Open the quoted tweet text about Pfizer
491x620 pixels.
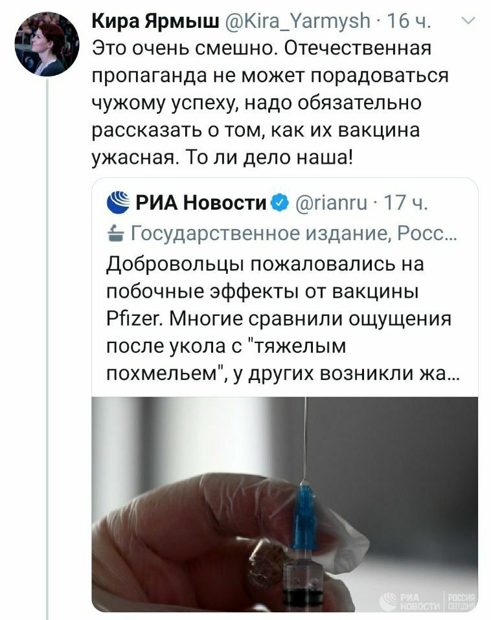point(282,318)
